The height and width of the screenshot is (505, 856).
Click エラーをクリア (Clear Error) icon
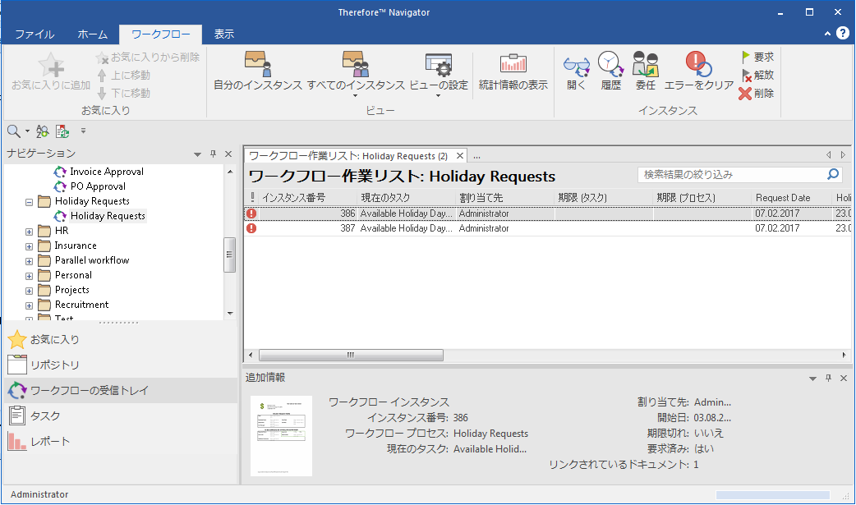(698, 64)
